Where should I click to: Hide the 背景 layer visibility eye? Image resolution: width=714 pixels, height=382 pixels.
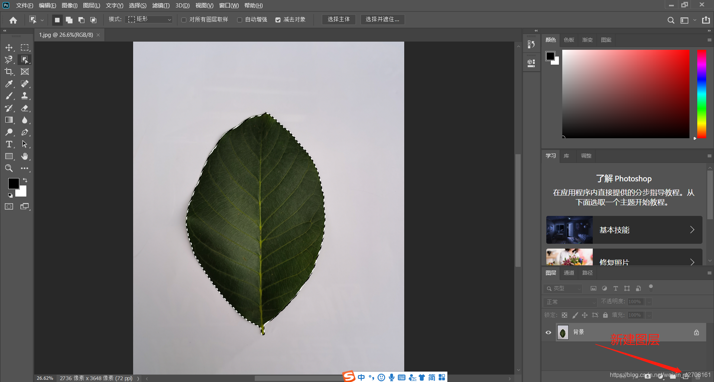coord(548,333)
